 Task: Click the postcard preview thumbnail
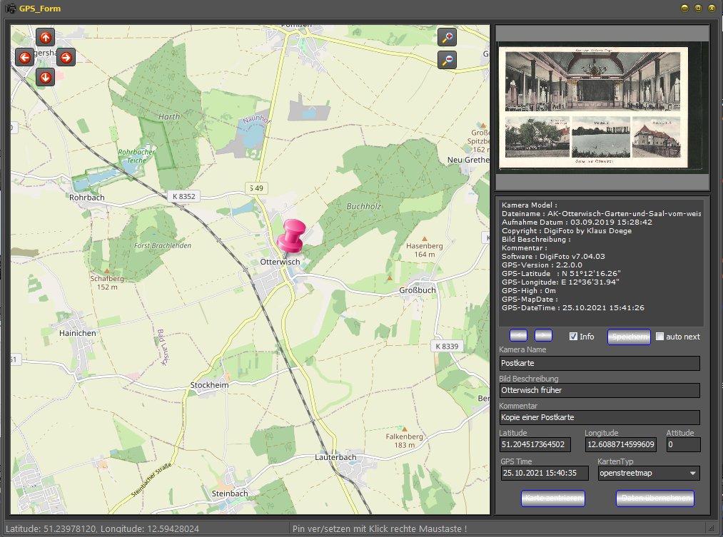(602, 107)
